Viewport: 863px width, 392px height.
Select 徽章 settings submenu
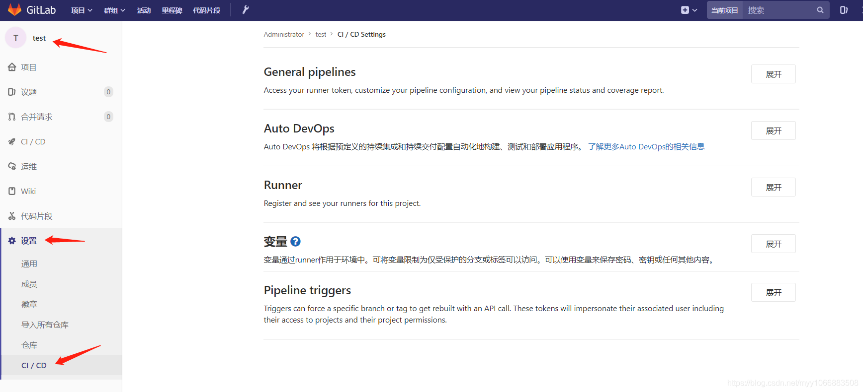(29, 304)
